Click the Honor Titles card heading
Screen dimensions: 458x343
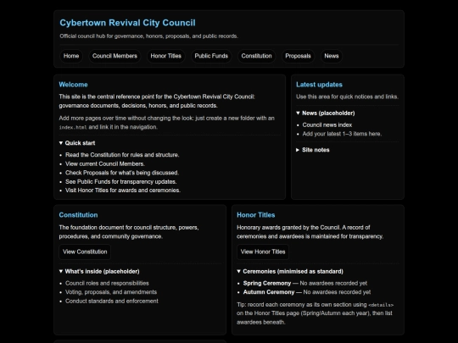256,215
